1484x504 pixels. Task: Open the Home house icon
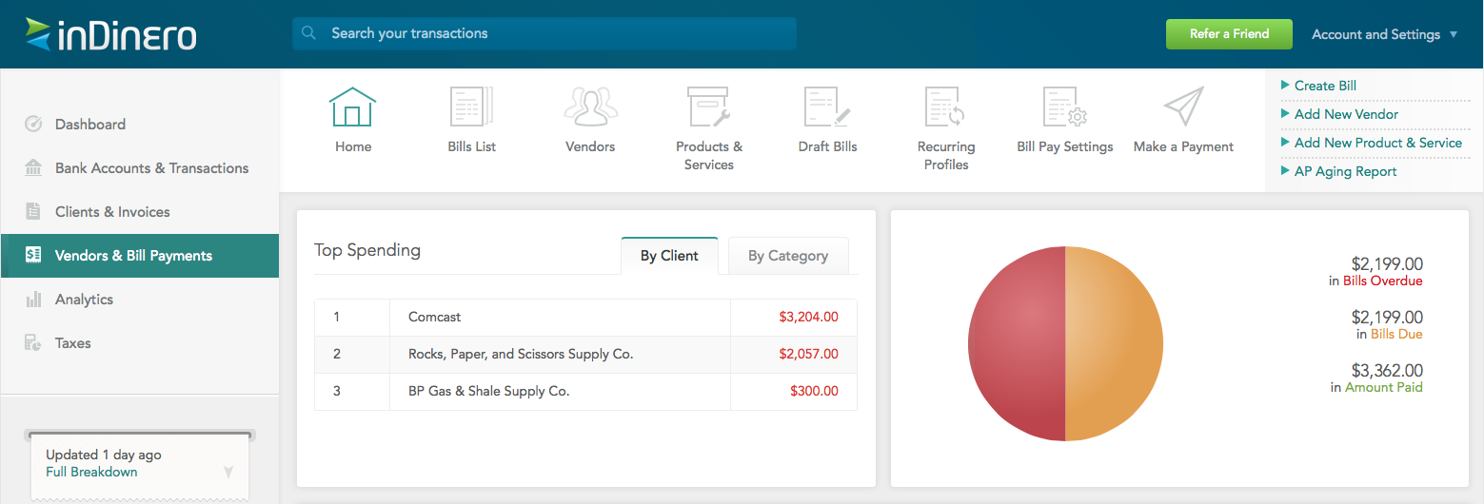coord(353,107)
